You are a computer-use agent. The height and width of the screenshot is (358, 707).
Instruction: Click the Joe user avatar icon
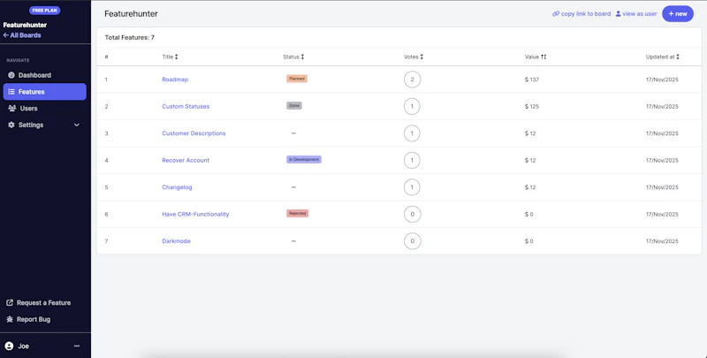coord(9,346)
